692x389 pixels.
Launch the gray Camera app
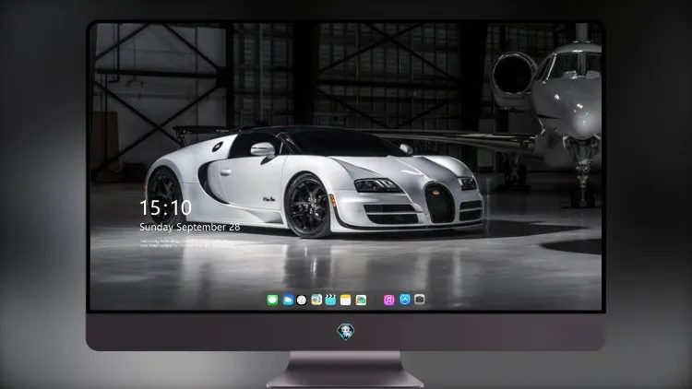click(419, 300)
